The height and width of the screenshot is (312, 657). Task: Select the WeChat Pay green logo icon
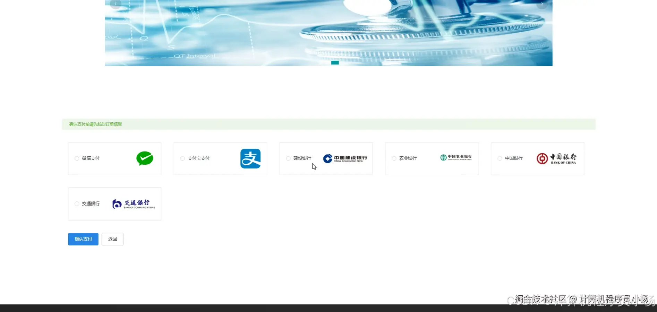click(145, 158)
